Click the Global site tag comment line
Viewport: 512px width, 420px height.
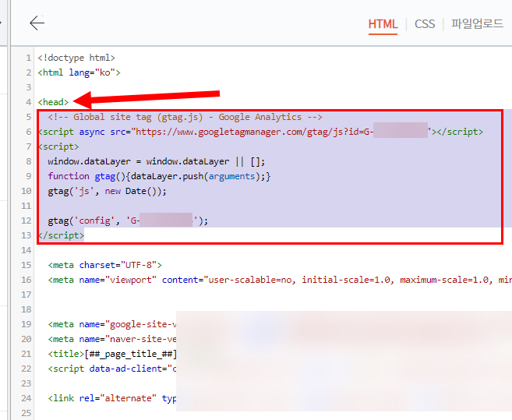(x=185, y=117)
